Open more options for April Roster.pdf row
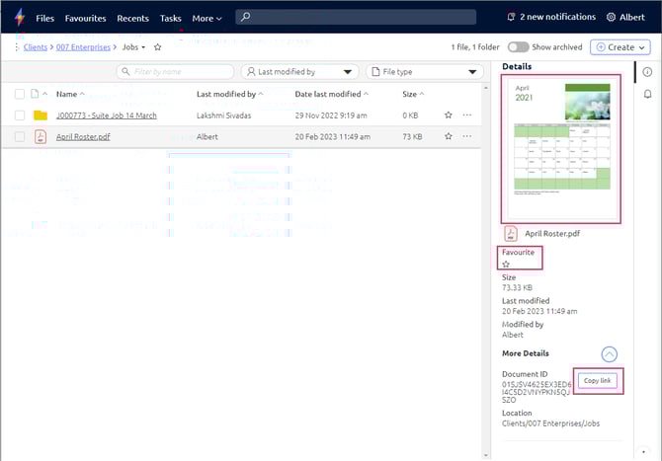The width and height of the screenshot is (662, 461). 467,136
